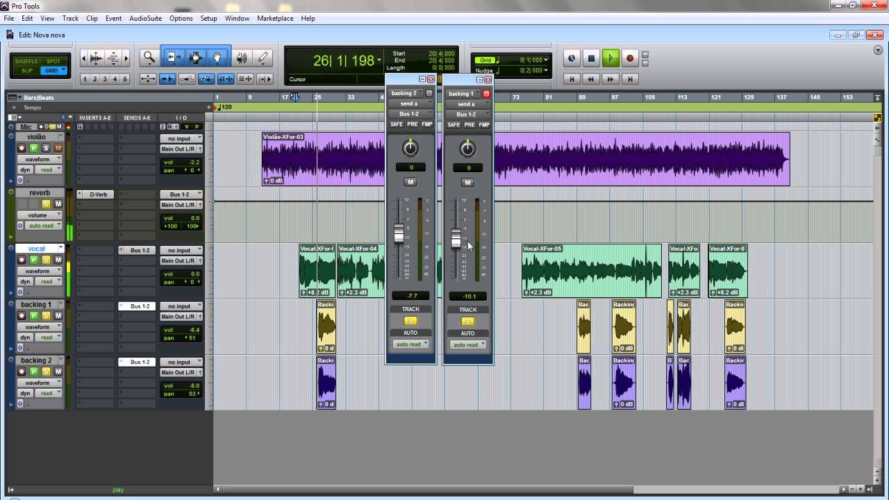This screenshot has height=500, width=889.
Task: Open the Clip menu
Action: click(92, 18)
